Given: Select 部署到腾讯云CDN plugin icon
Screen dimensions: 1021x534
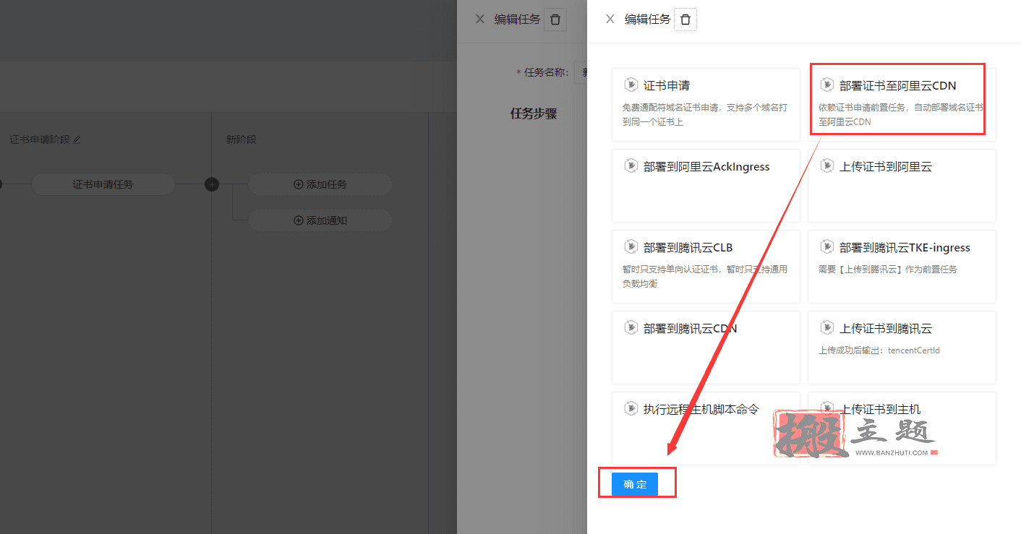Looking at the screenshot, I should 631,327.
